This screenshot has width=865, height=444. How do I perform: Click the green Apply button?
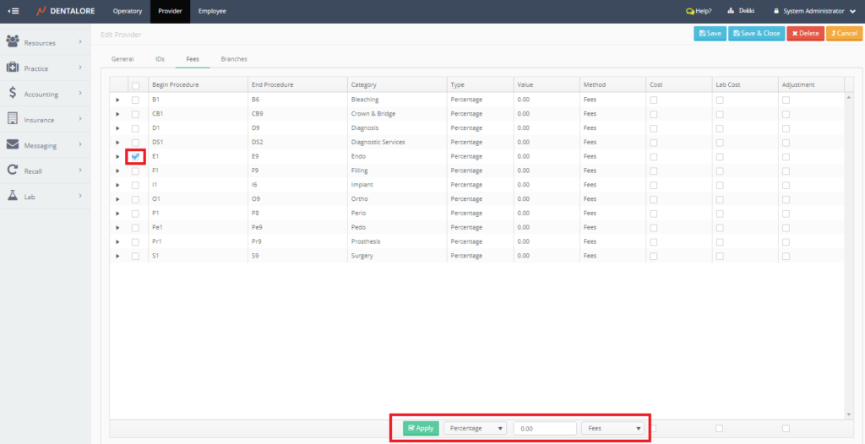(421, 428)
